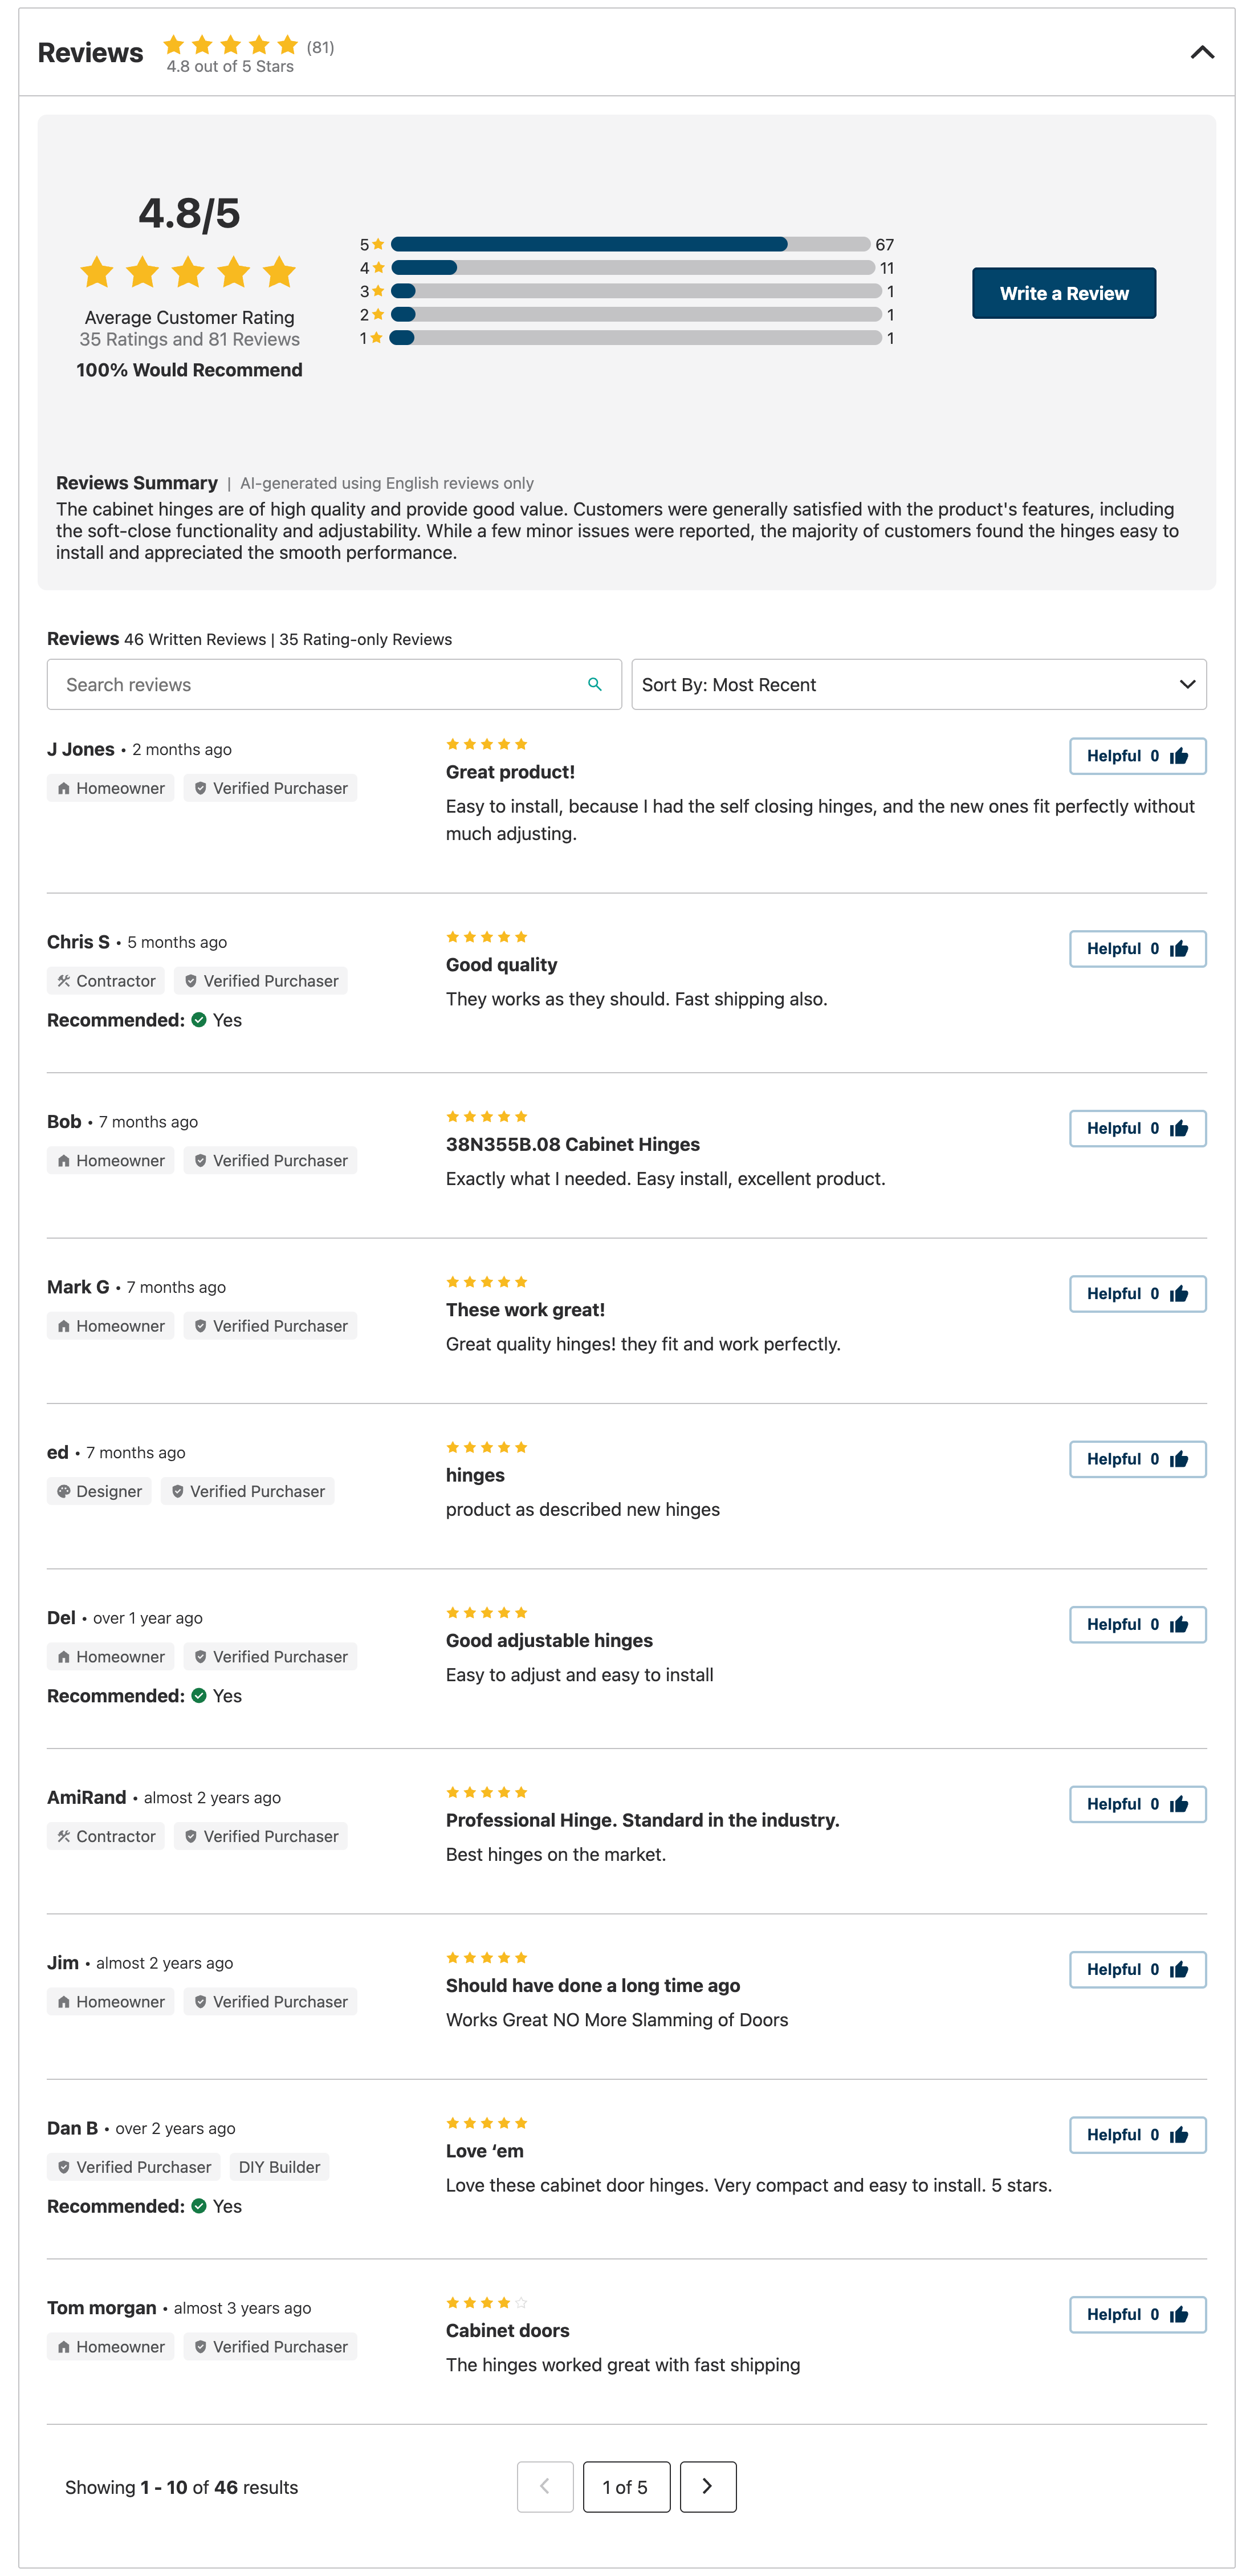Mark Jim's review as Helpful

tap(1136, 1969)
